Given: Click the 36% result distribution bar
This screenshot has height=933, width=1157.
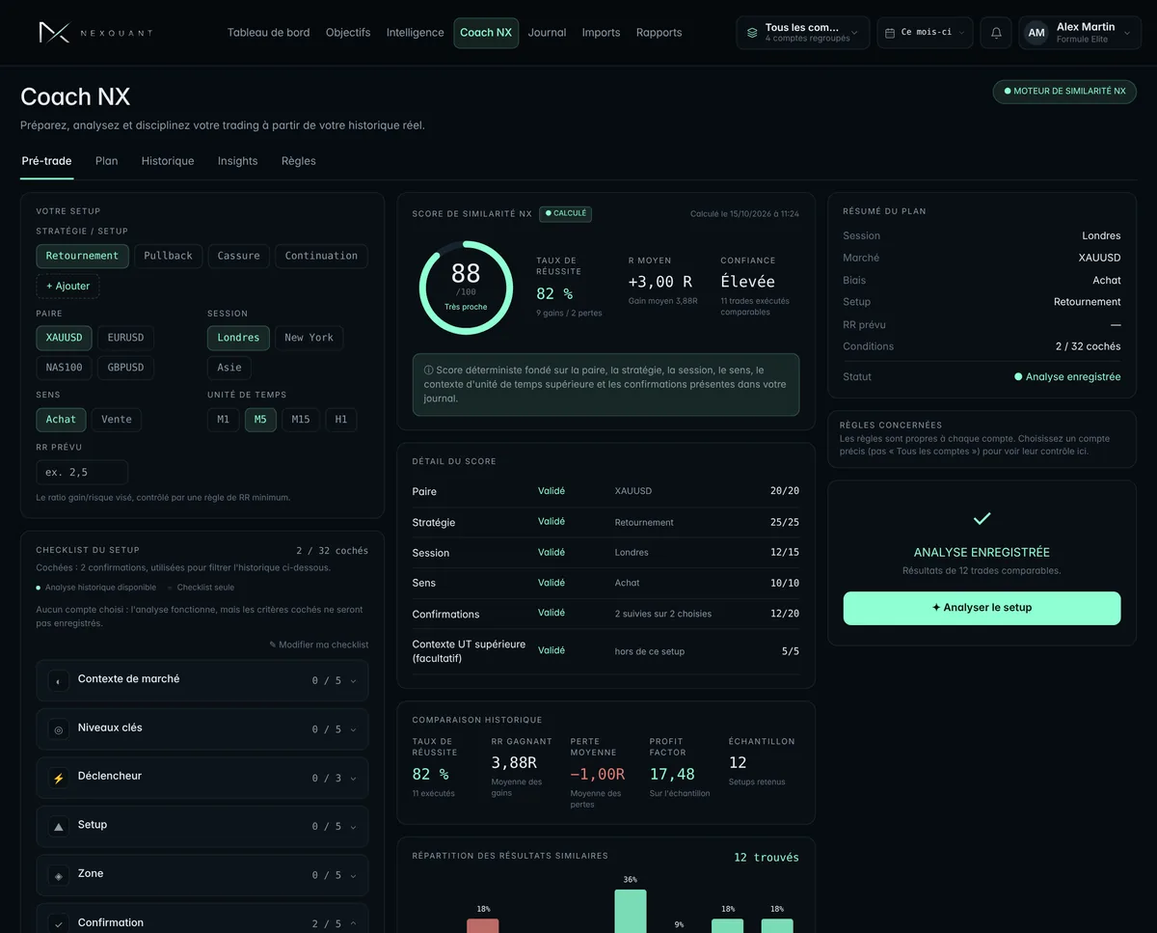Looking at the screenshot, I should [x=631, y=911].
